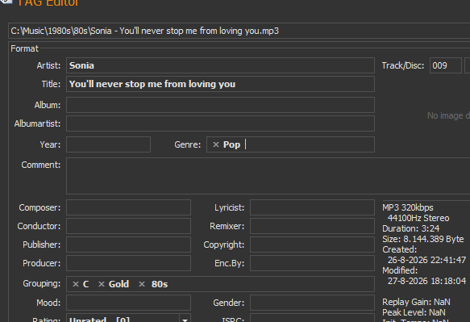Remove the C grouping tag
Viewport: 470px width, 322px height.
coord(76,284)
